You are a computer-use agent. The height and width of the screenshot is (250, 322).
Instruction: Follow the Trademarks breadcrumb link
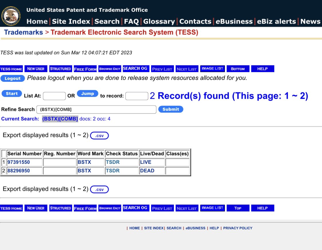coord(23,32)
